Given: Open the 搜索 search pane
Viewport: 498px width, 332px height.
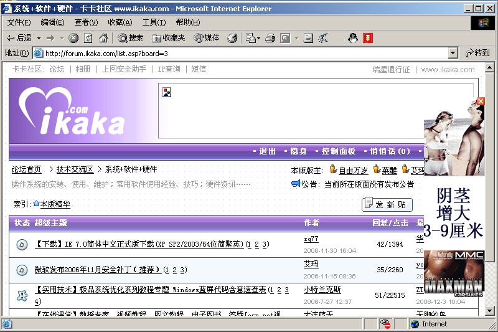Looking at the screenshot, I should [x=131, y=39].
